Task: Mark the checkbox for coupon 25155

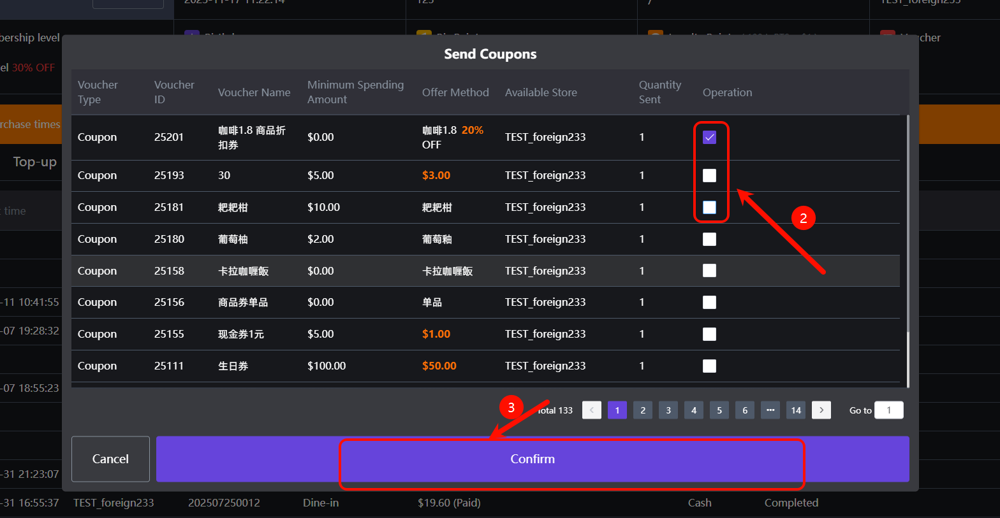Action: click(x=709, y=335)
